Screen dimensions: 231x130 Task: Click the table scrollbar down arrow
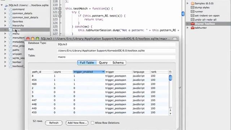(x=170, y=114)
